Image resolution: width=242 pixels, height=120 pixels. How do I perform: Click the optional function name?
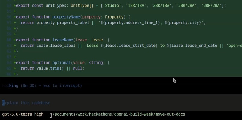[62, 63]
